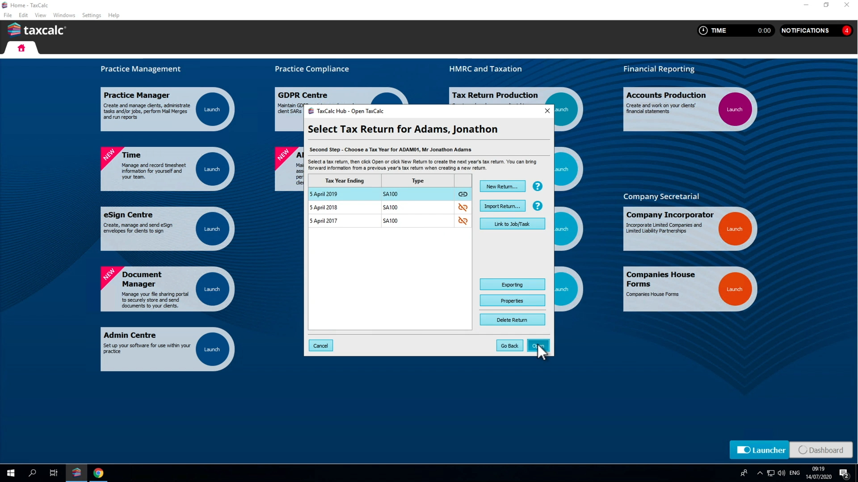The width and height of the screenshot is (858, 482).
Task: Click the Exporting button
Action: click(512, 285)
